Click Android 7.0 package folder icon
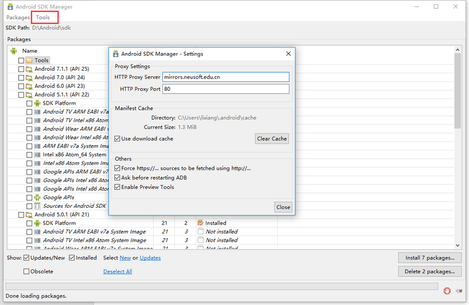Screen dimensions: 469x305 click(x=29, y=78)
